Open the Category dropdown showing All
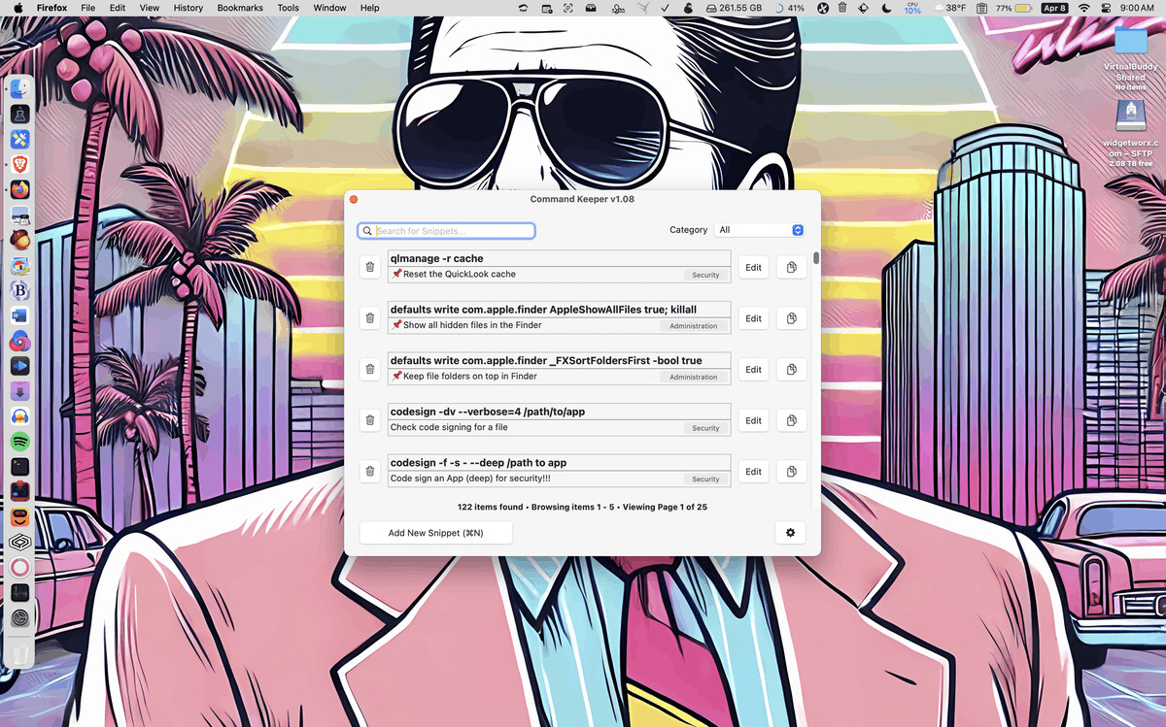The width and height of the screenshot is (1166, 727). (x=760, y=230)
